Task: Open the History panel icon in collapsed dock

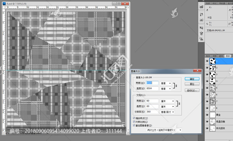Action: tap(201, 14)
